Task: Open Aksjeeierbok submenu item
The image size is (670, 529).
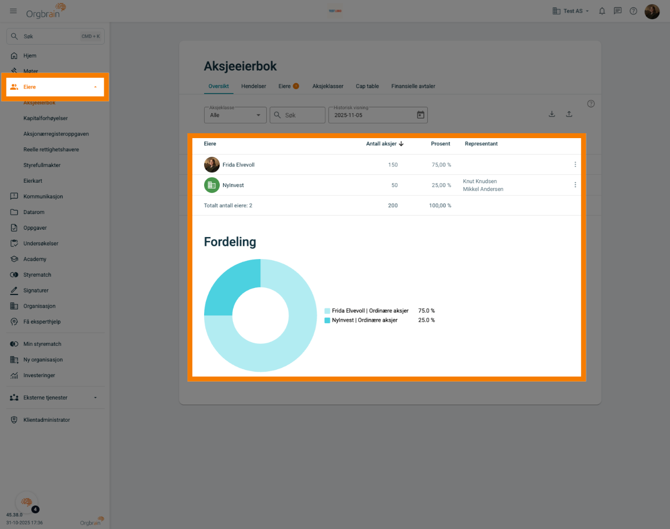Action: pyautogui.click(x=39, y=102)
